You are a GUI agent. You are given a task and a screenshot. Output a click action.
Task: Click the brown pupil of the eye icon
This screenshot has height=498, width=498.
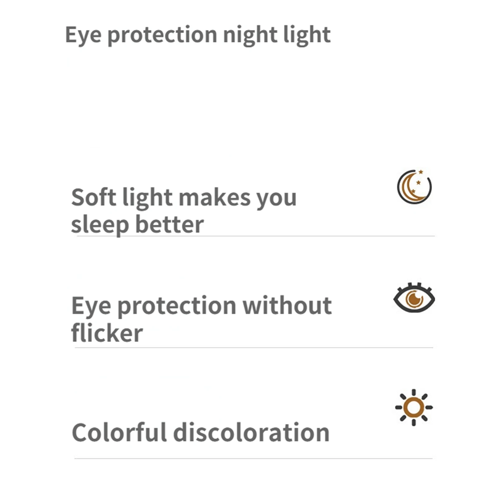[414, 299]
